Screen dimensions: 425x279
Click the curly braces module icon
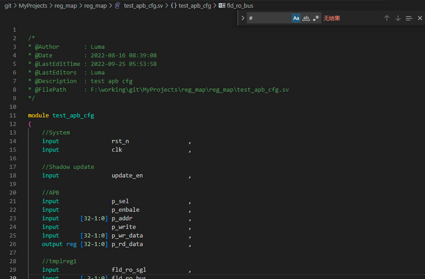click(x=174, y=6)
